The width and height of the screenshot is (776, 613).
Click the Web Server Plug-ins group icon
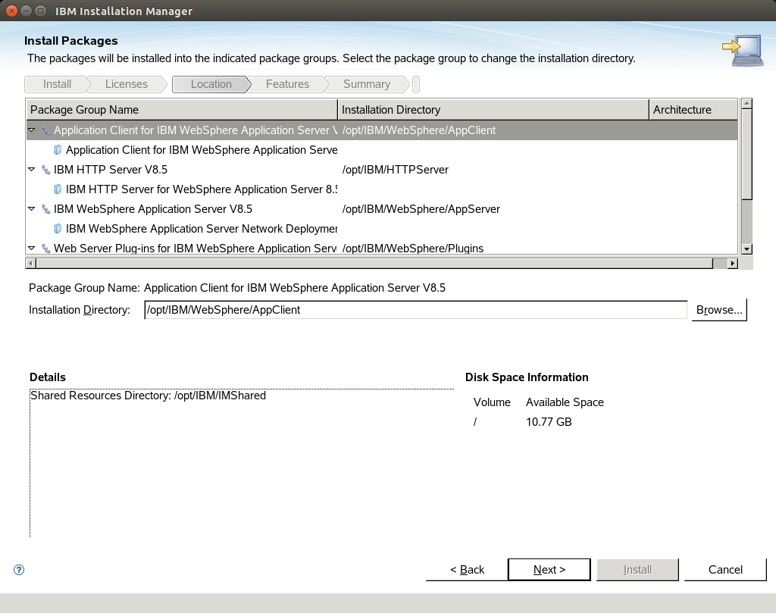pos(46,249)
